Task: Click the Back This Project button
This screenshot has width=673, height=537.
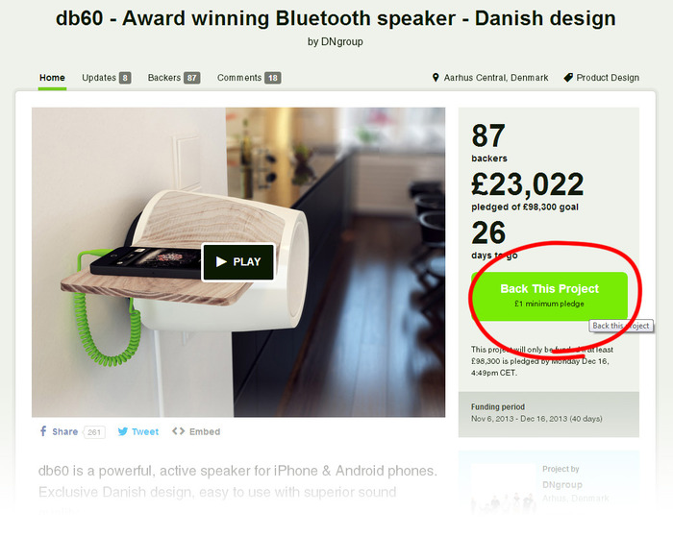Action: click(x=549, y=296)
